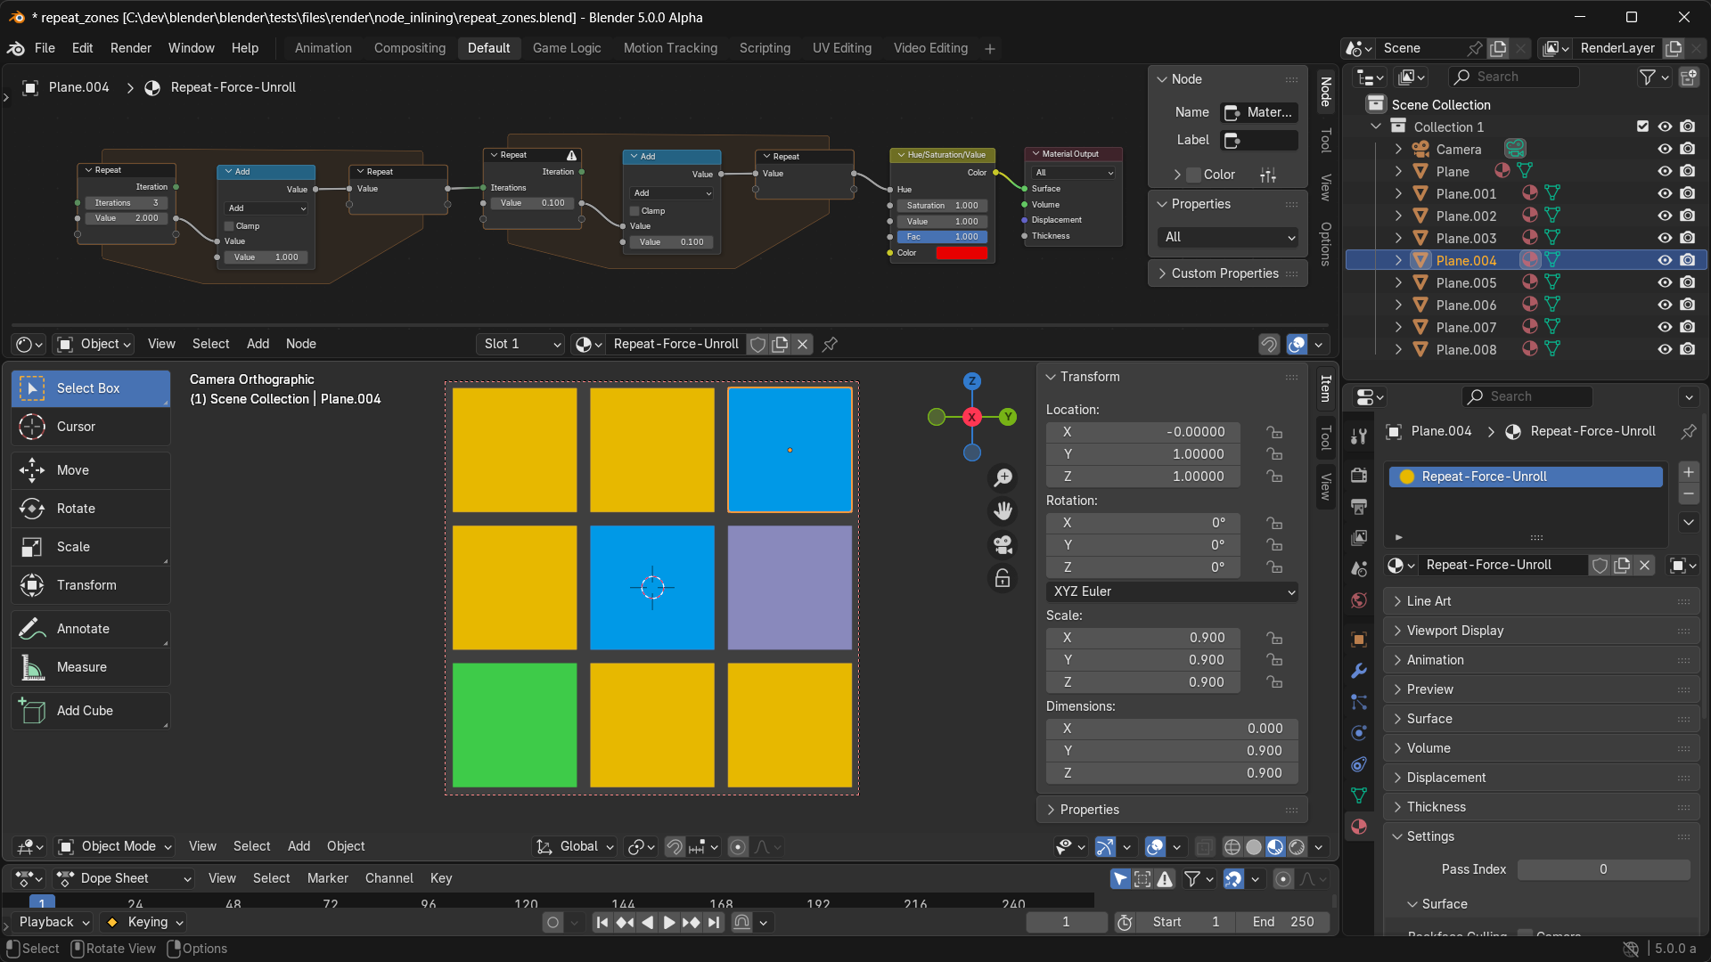This screenshot has height=962, width=1711.
Task: Lock the Location X value
Action: 1275,432
